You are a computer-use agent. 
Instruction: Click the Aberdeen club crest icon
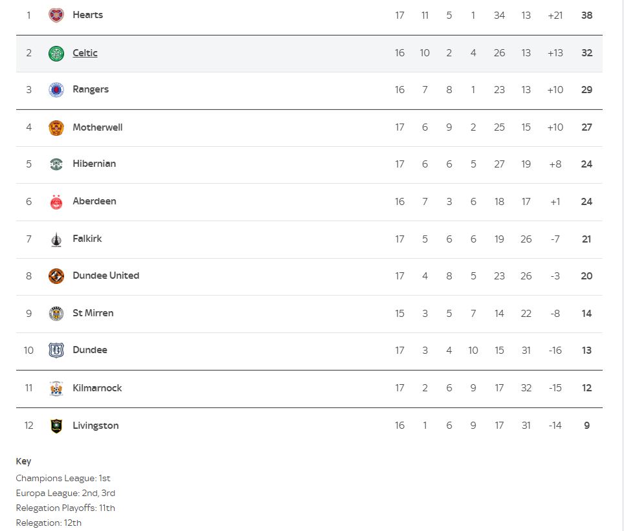(x=56, y=202)
